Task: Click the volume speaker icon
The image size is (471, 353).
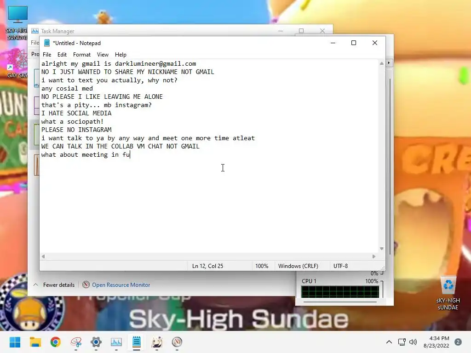Action: tap(413, 342)
